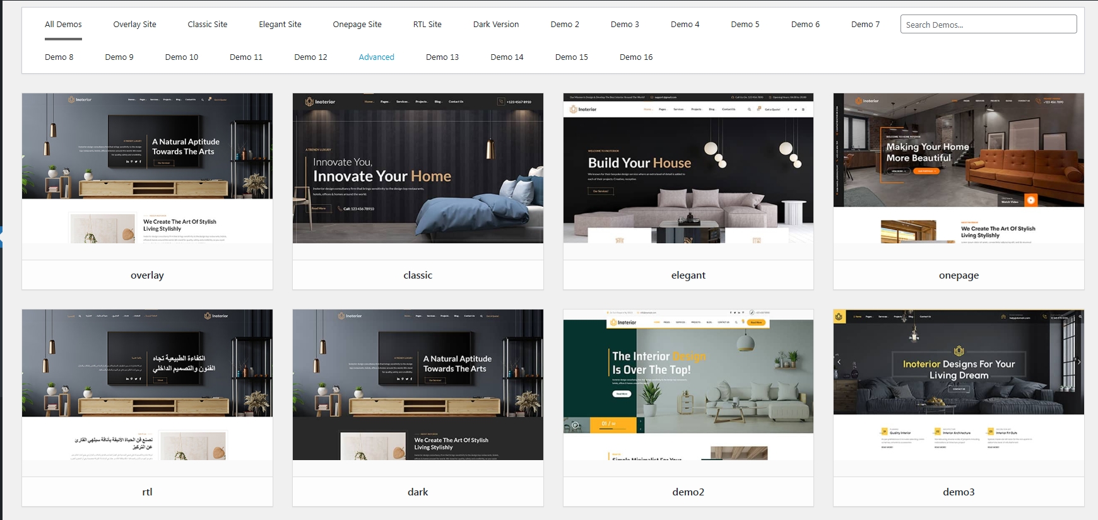Viewport: 1098px width, 520px height.
Task: Focus the Search Demos input field
Action: tap(988, 25)
